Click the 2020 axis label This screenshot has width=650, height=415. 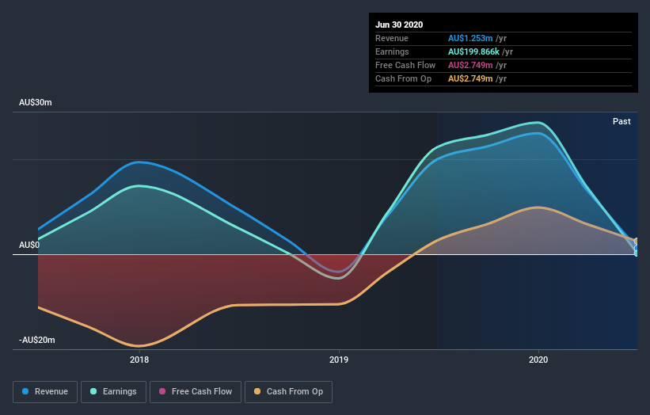538,360
